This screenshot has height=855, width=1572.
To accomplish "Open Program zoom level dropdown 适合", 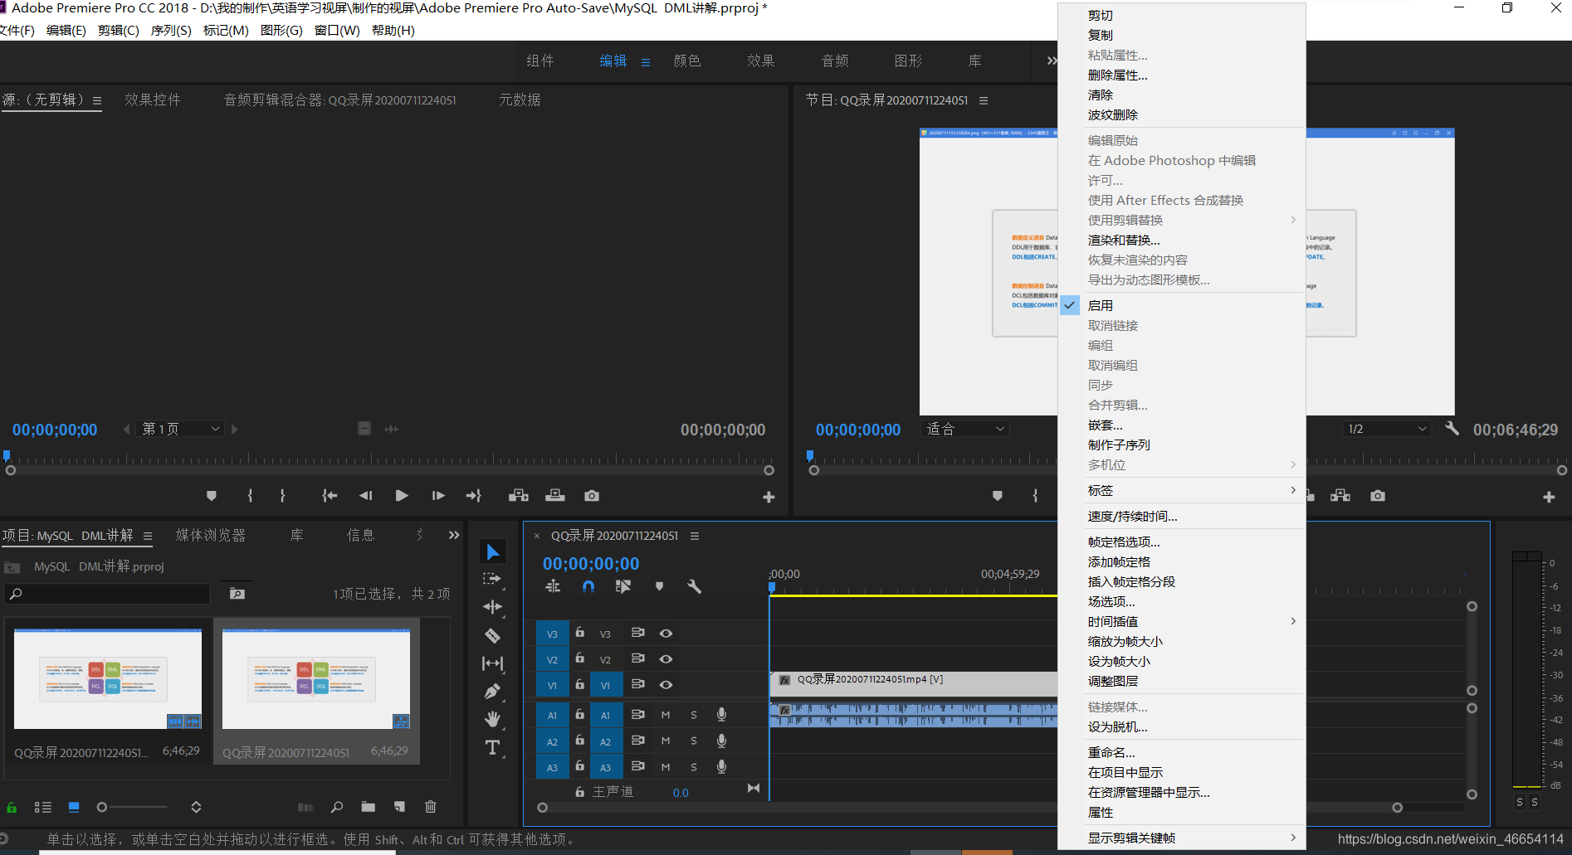I will (964, 429).
